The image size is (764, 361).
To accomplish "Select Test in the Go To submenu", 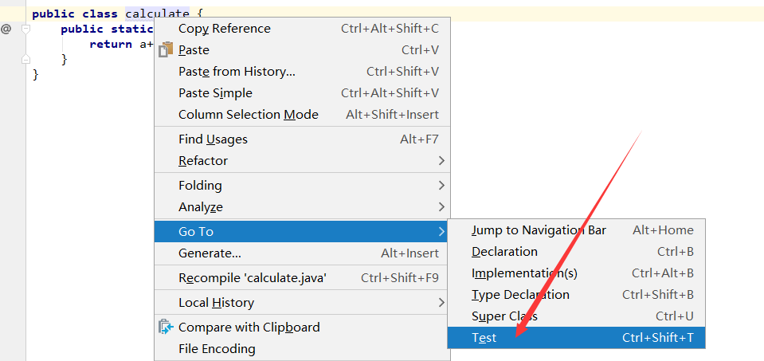I will pos(484,338).
